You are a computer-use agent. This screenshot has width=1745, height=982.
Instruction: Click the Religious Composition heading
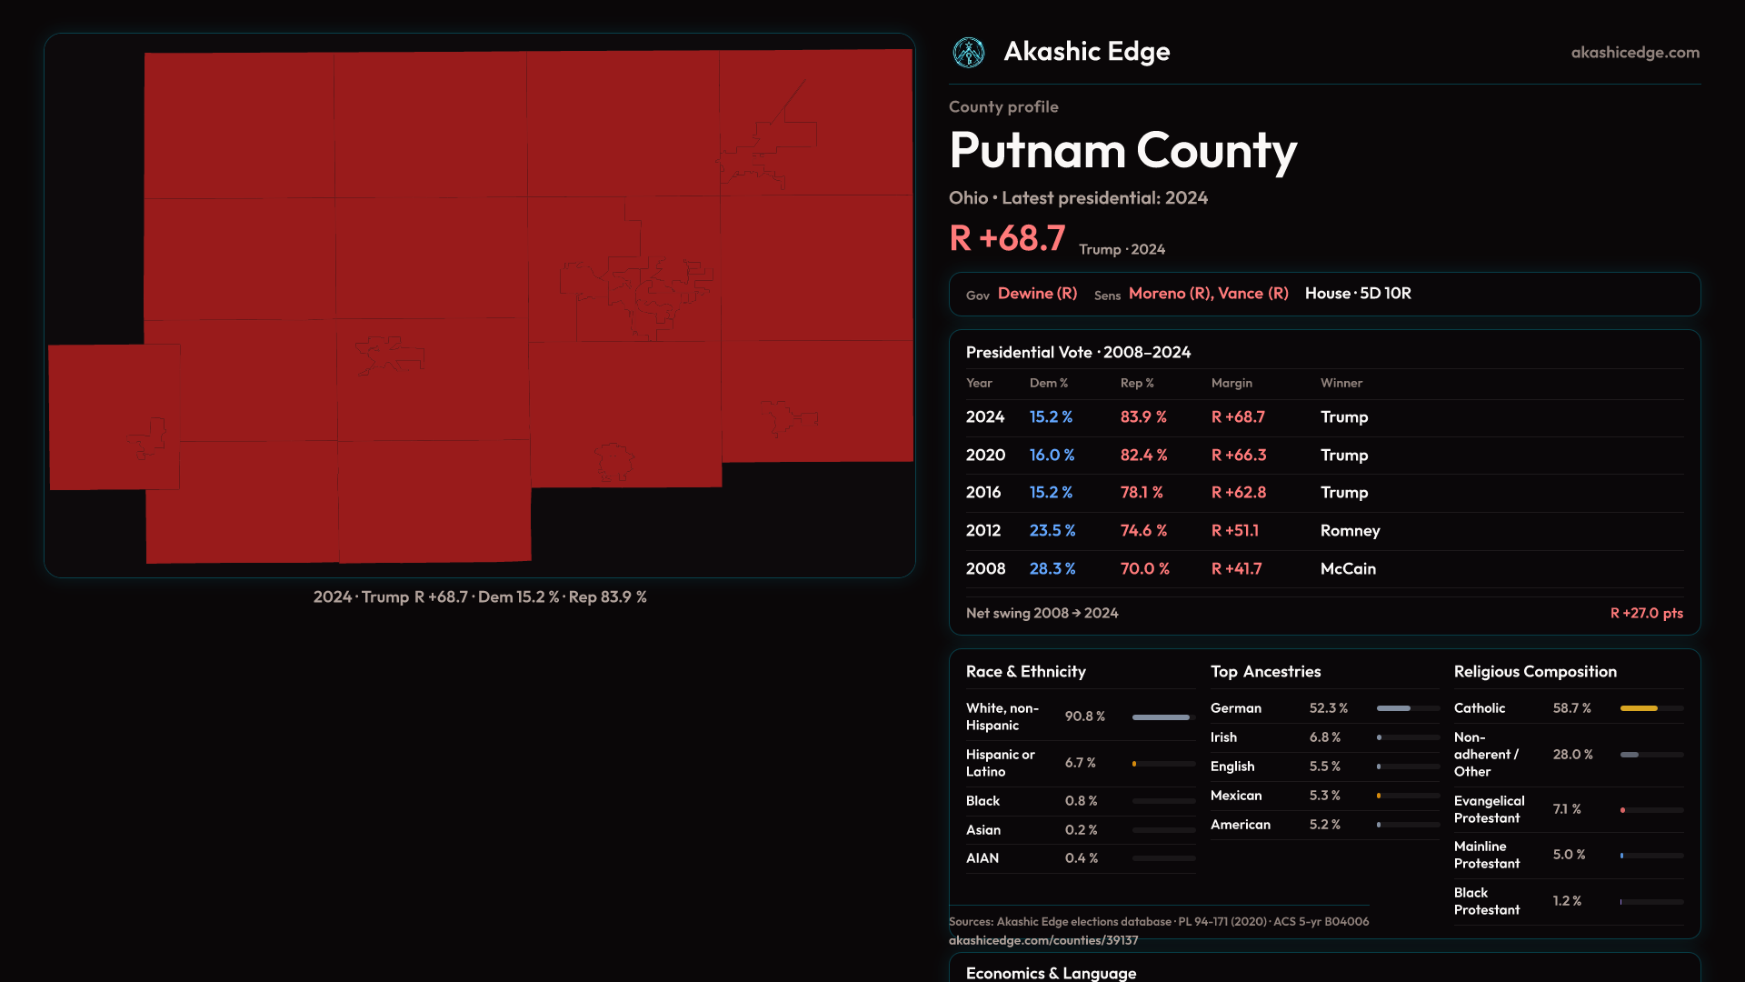click(1534, 672)
